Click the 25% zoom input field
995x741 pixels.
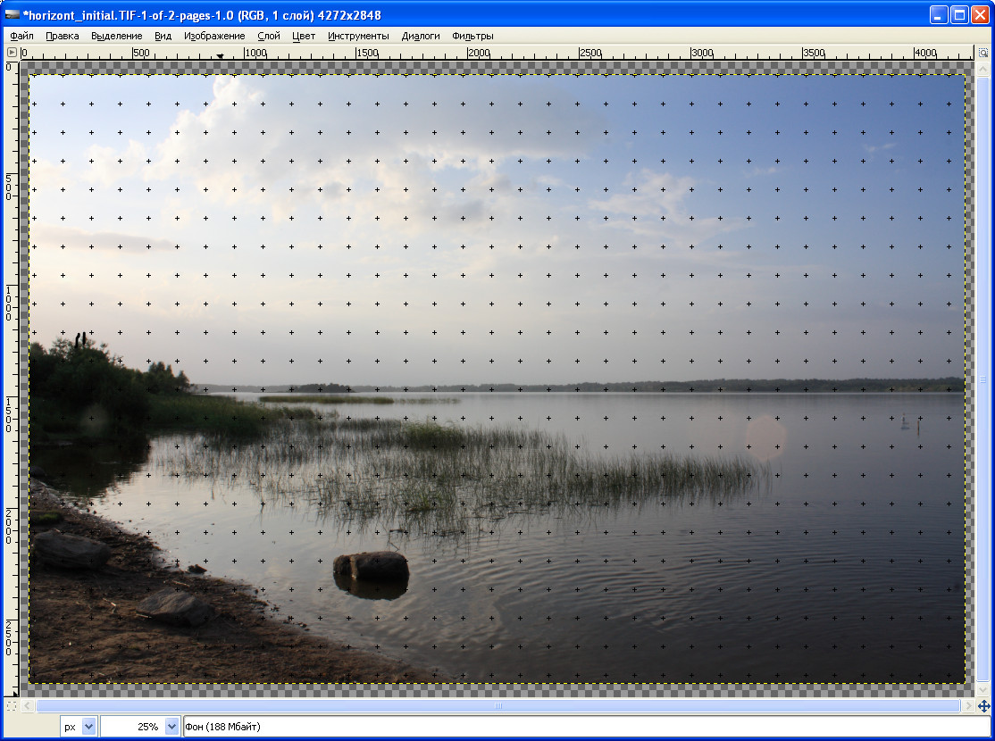click(x=132, y=727)
